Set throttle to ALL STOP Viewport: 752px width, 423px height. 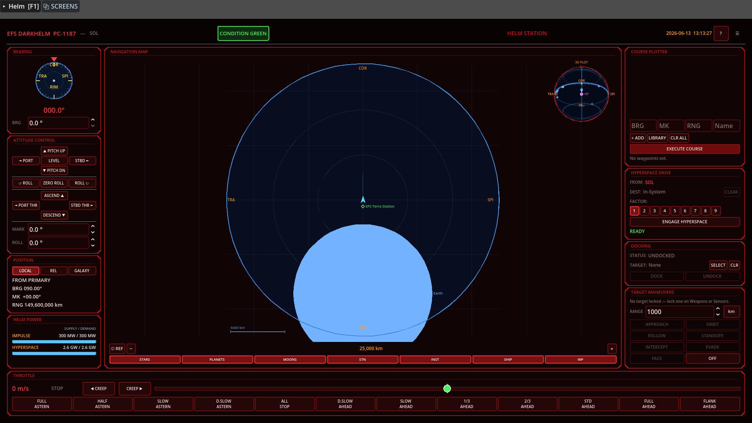tap(285, 404)
